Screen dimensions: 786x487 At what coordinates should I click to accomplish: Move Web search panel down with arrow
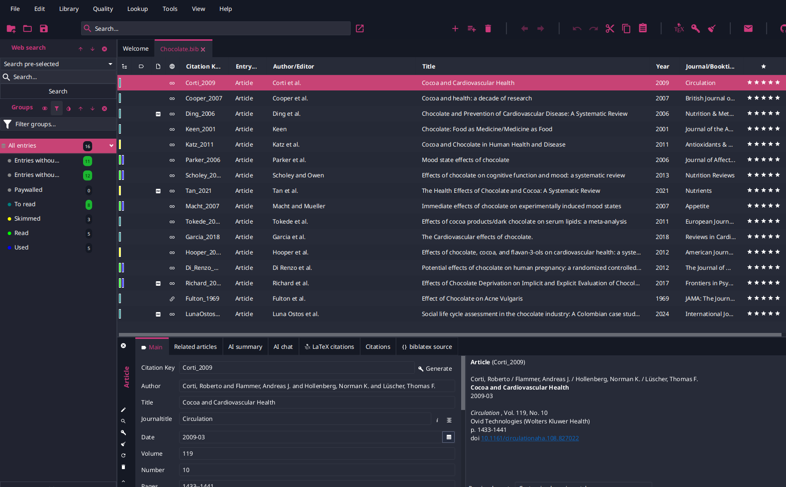[x=93, y=49]
